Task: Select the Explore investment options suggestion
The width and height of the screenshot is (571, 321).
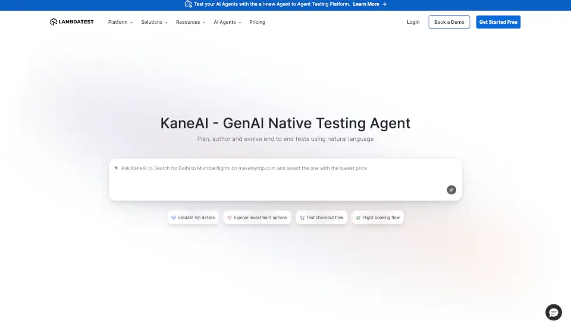Action: [x=257, y=218]
